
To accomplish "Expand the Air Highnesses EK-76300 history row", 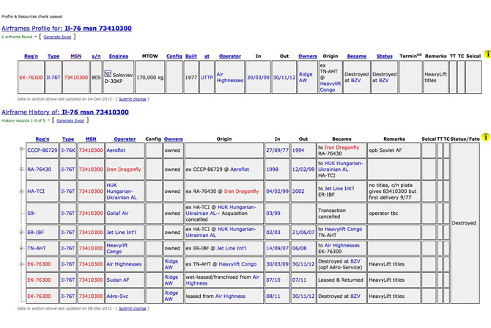I will 21,264.
